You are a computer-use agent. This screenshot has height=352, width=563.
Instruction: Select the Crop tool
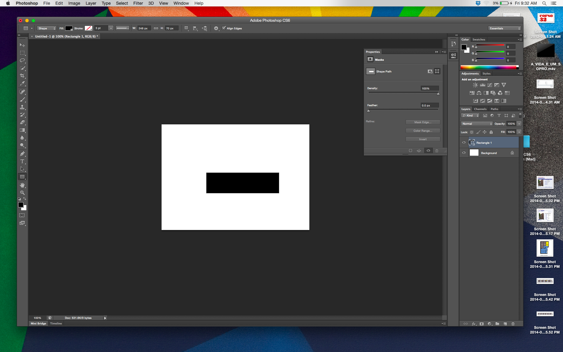[x=22, y=76]
